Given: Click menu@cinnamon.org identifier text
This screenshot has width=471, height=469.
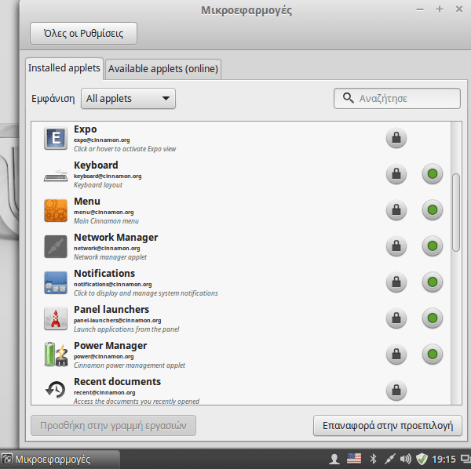Looking at the screenshot, I should [104, 212].
